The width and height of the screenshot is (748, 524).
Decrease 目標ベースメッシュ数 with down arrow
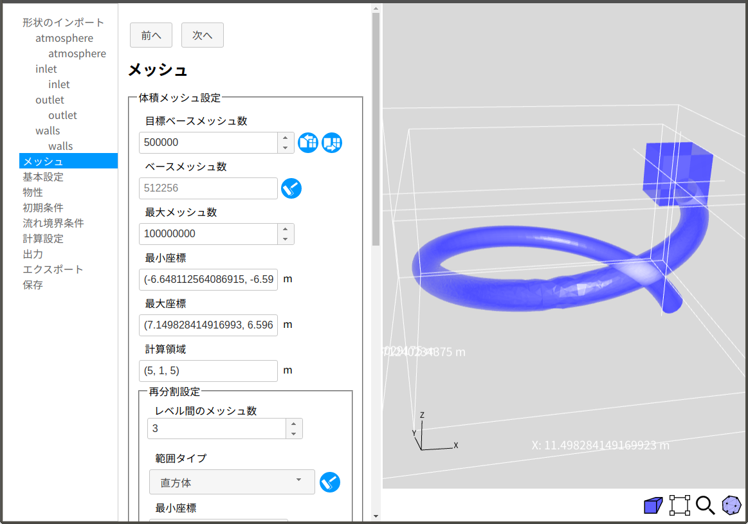(286, 148)
